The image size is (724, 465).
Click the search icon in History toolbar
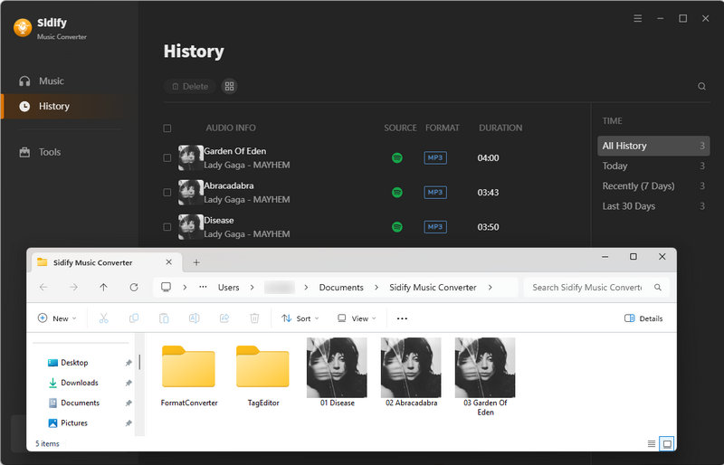(x=701, y=86)
